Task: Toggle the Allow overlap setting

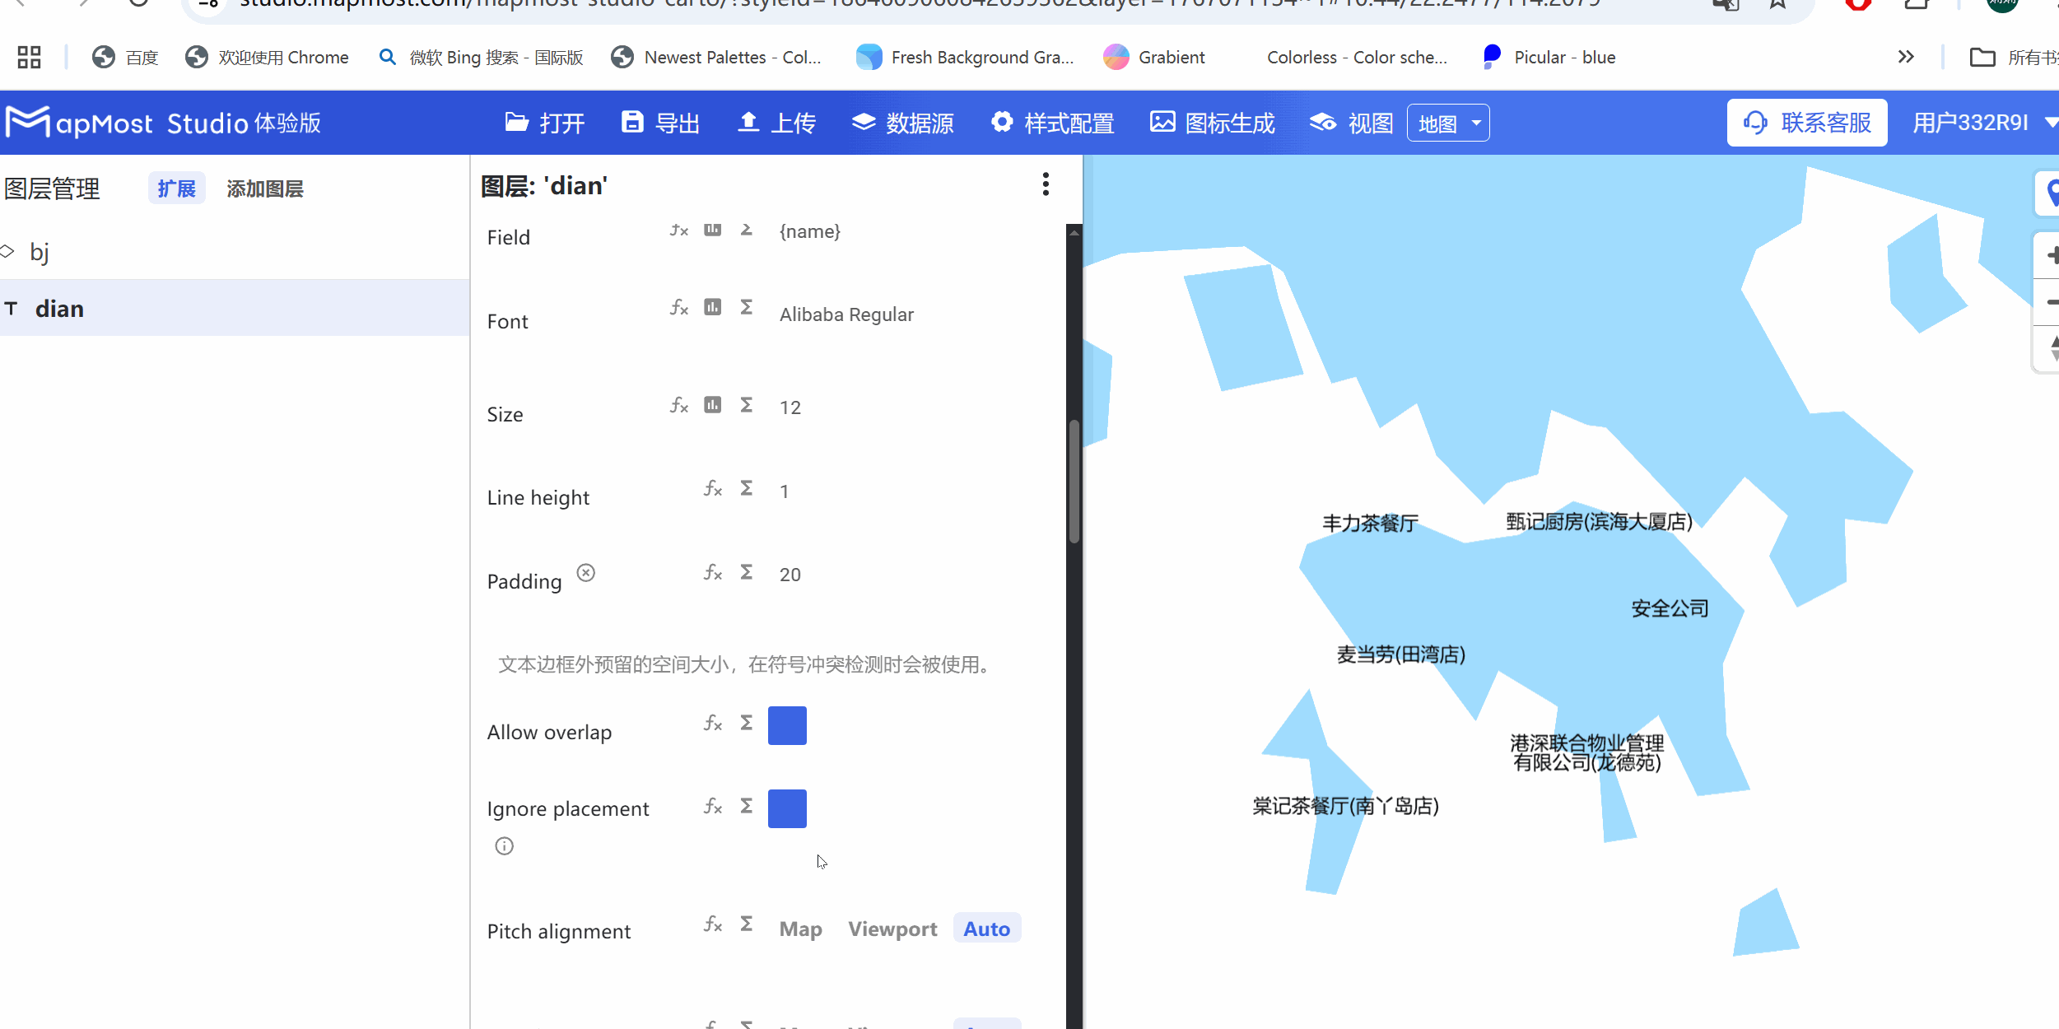Action: click(786, 725)
